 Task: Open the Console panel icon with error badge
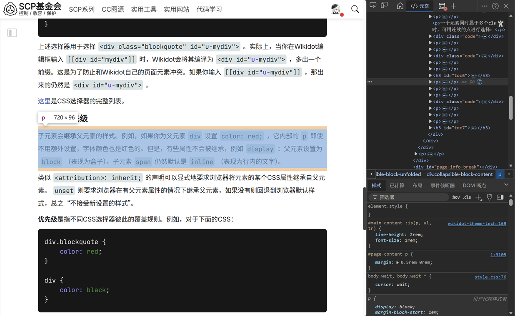[442, 6]
